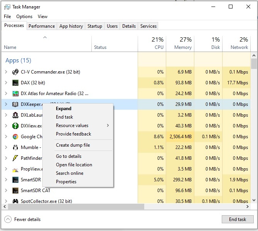Click the Fewer details circle arrow icon
The width and height of the screenshot is (258, 231).
pyautogui.click(x=8, y=219)
